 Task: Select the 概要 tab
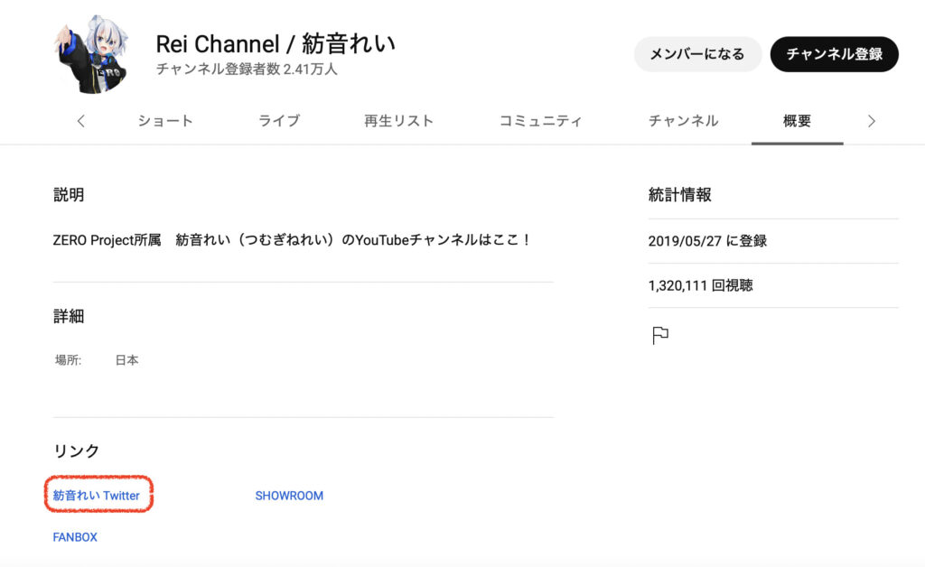coord(797,121)
